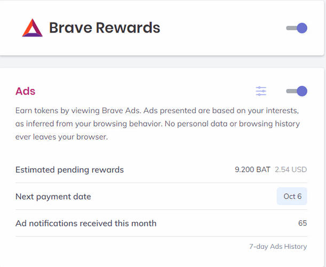Select the Brave Rewards title text
The height and width of the screenshot is (267, 326).
coord(105,28)
